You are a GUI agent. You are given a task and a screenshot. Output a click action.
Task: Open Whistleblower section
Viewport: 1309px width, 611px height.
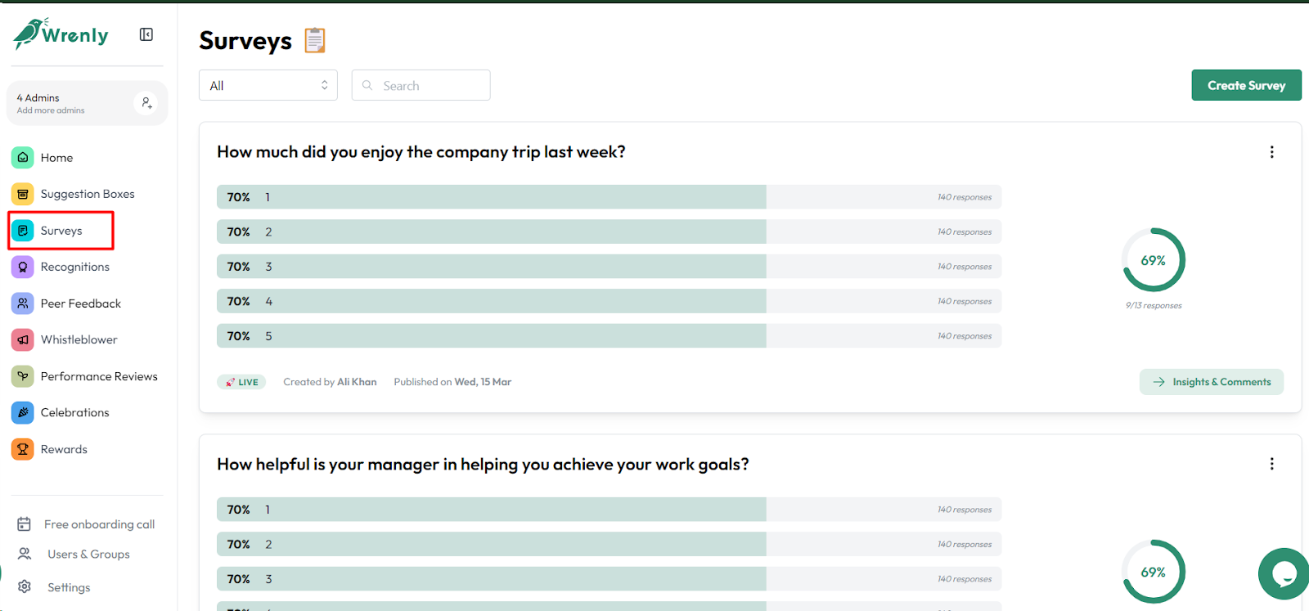79,339
